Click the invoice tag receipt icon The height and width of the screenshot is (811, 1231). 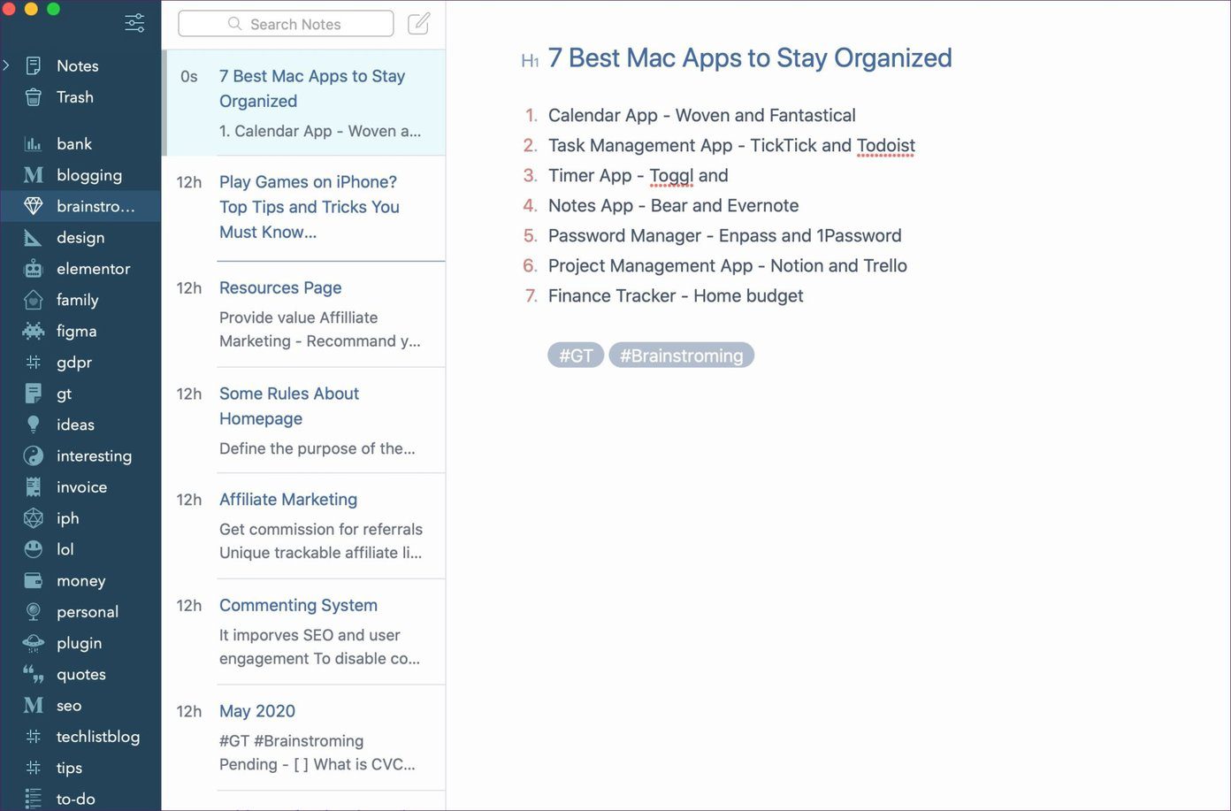[34, 486]
